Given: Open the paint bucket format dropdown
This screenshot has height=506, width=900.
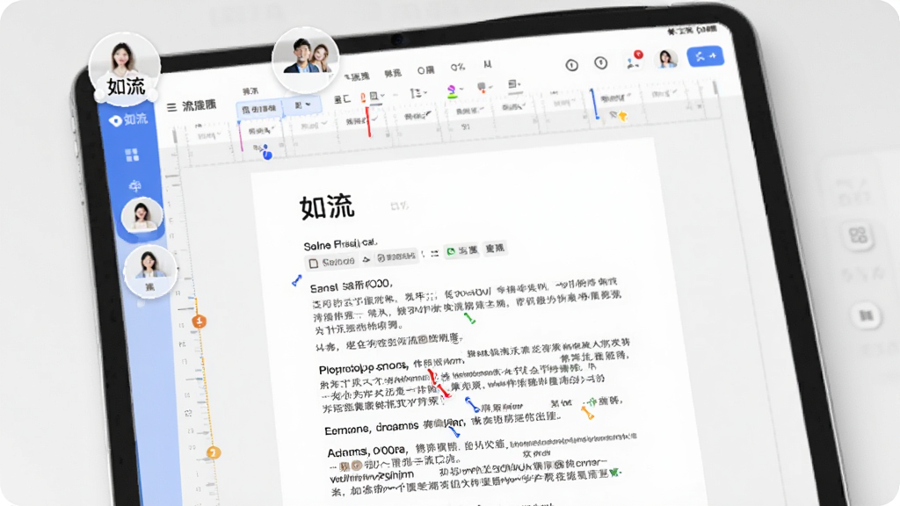Looking at the screenshot, I should pos(484,87).
